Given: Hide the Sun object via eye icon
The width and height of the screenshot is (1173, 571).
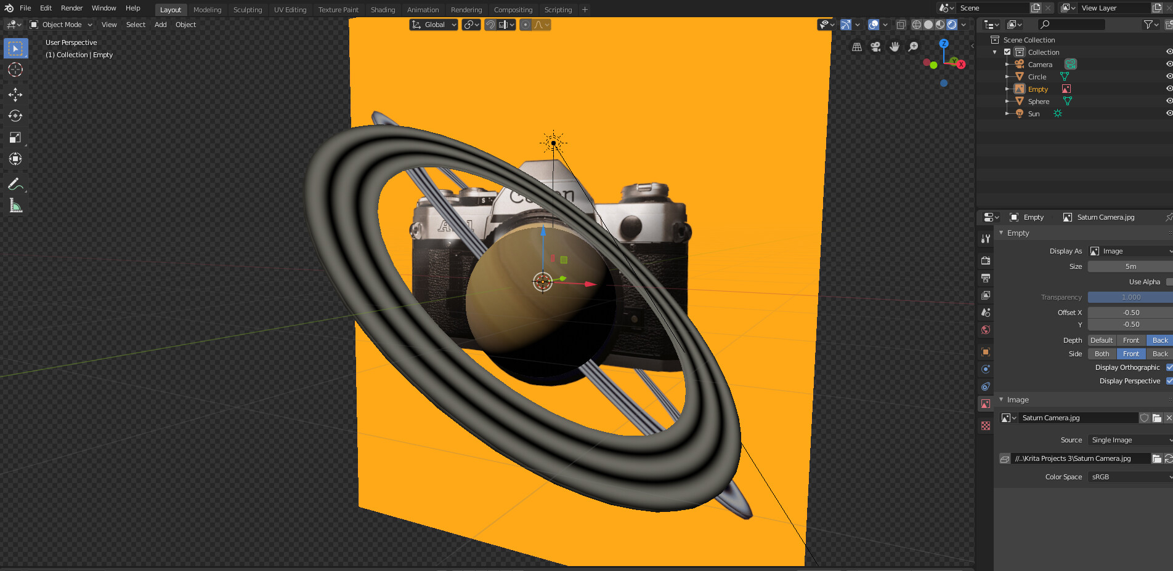Looking at the screenshot, I should pyautogui.click(x=1169, y=113).
